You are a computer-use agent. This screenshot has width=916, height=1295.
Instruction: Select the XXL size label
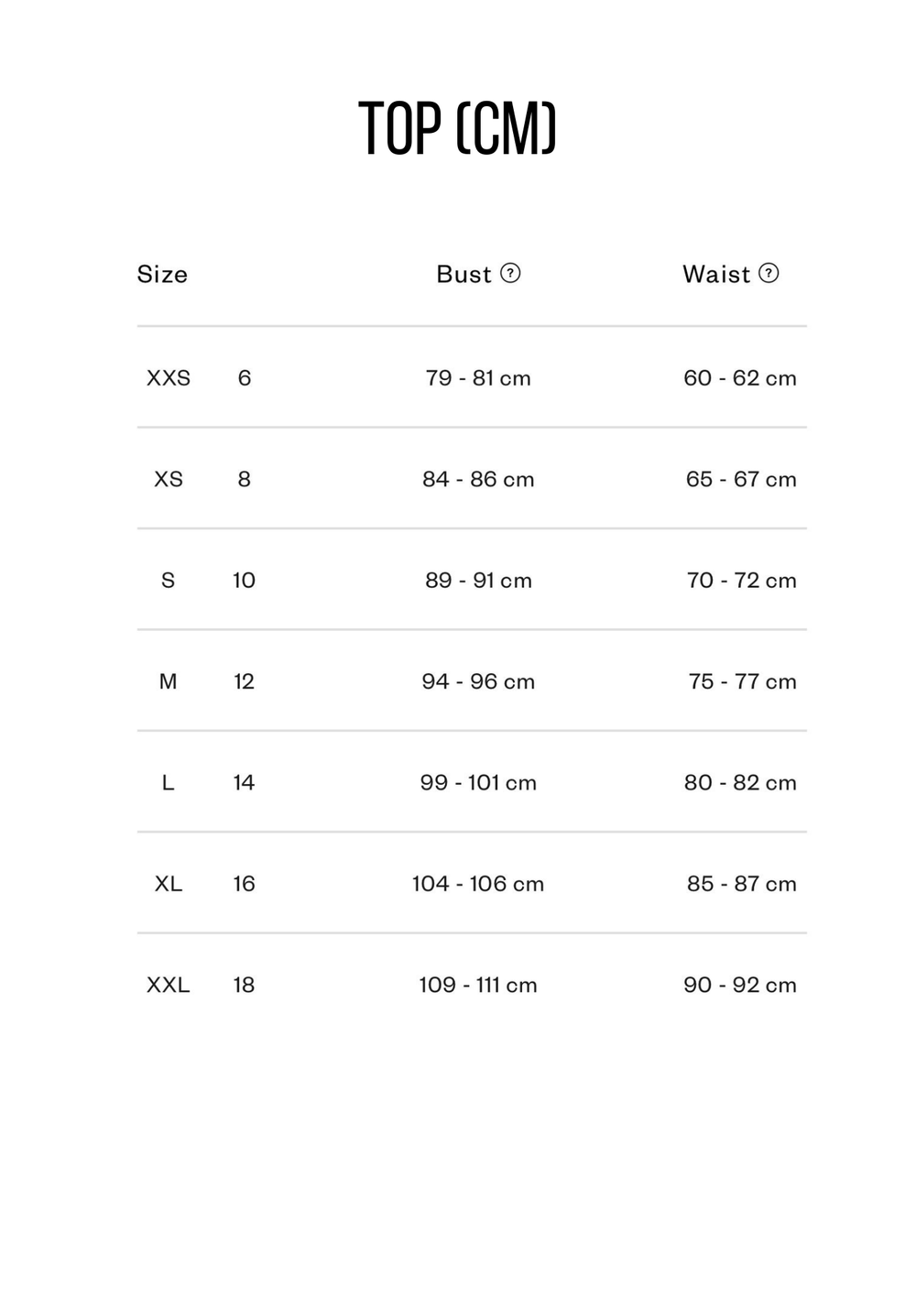tap(169, 985)
